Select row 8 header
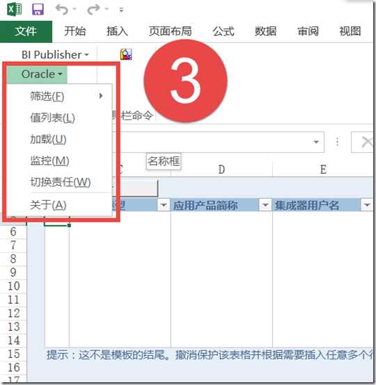Screen dimensions: 376x385 click(x=13, y=259)
